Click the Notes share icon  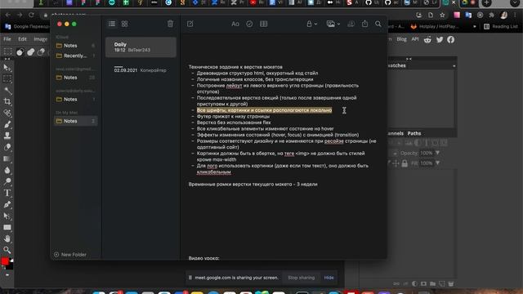pyautogui.click(x=365, y=24)
